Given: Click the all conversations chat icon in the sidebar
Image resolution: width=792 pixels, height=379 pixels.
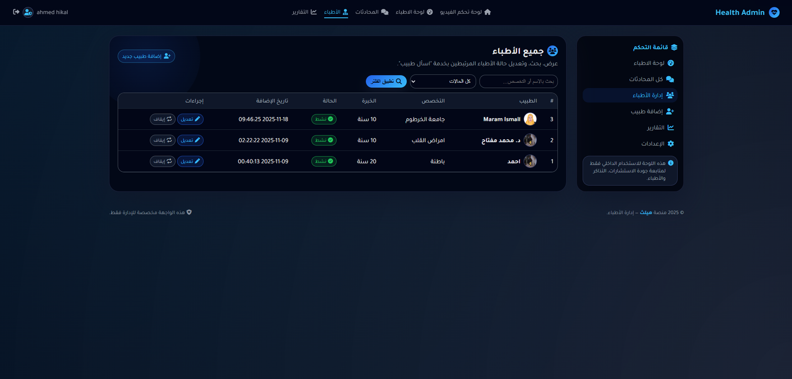Looking at the screenshot, I should point(670,79).
